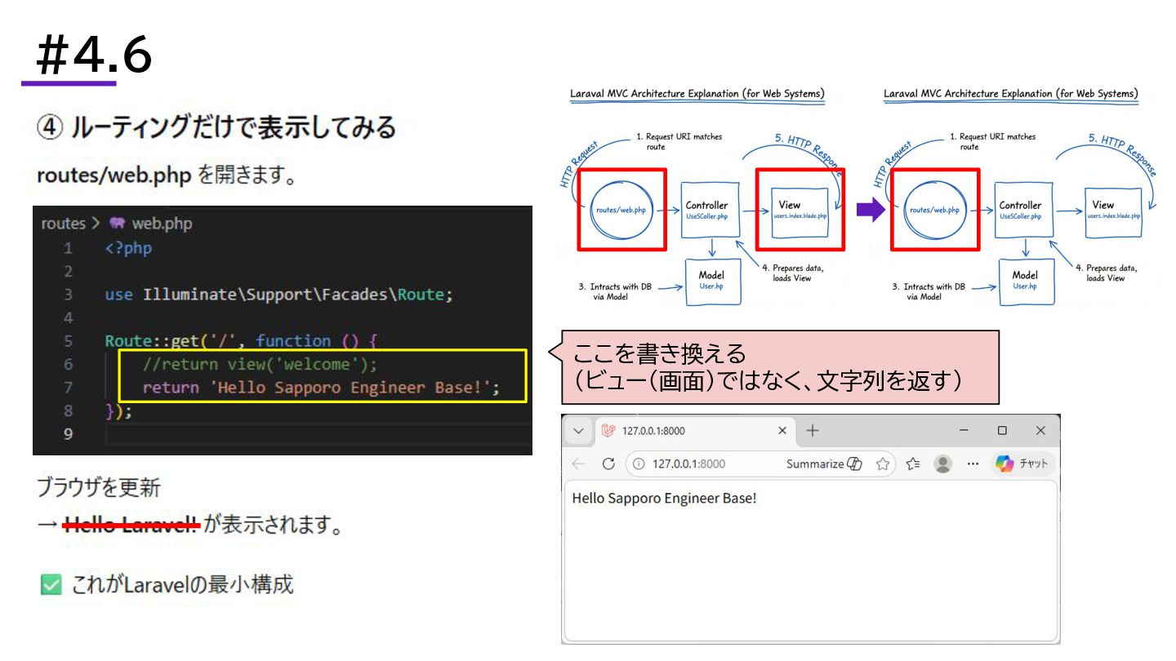Reload the page with the refresh icon
Image resolution: width=1176 pixels, height=661 pixels.
608,464
